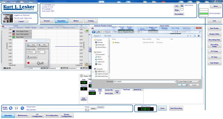Click the Logout button
The width and height of the screenshot is (223, 119).
(x=21, y=22)
